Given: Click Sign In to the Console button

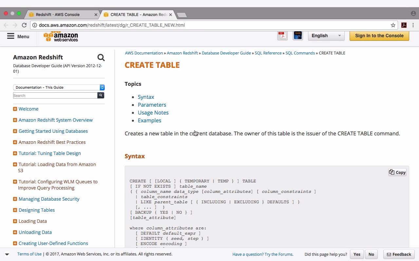Looking at the screenshot, I should [379, 36].
